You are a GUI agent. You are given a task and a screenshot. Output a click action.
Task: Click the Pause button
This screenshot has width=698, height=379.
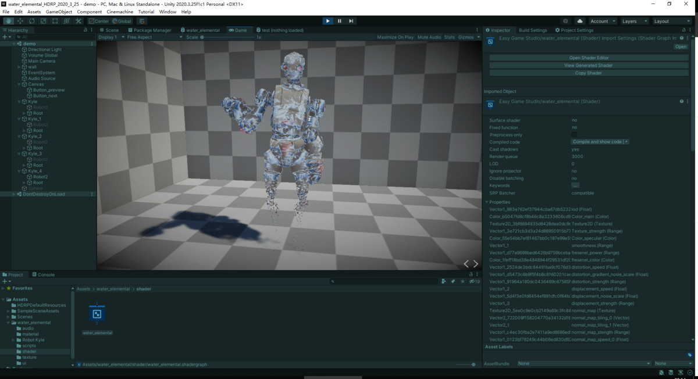click(340, 21)
